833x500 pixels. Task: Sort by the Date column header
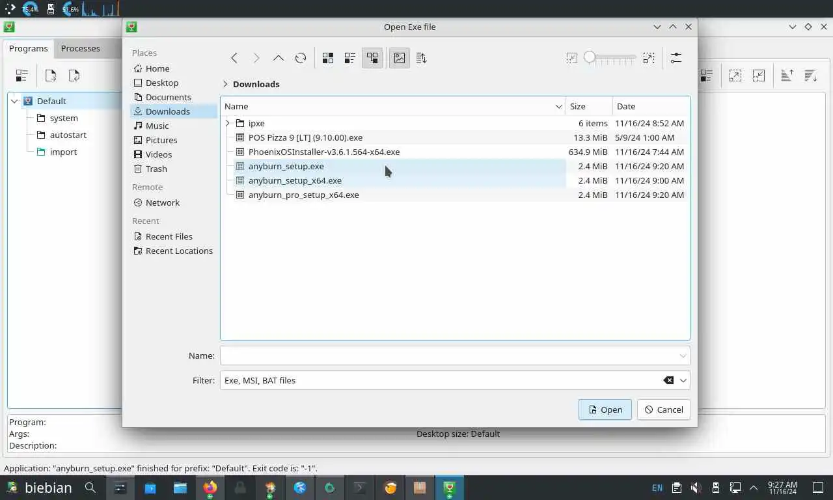pyautogui.click(x=651, y=106)
